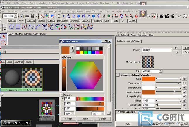Image resolution: width=189 pixels, height=127 pixels.
Task: Click Accept in Color Chooser
Action: pos(68,119)
